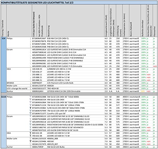Click the spot image beside EAN 8718696707999
The height and width of the screenshot is (149, 158).
pos(31,111)
